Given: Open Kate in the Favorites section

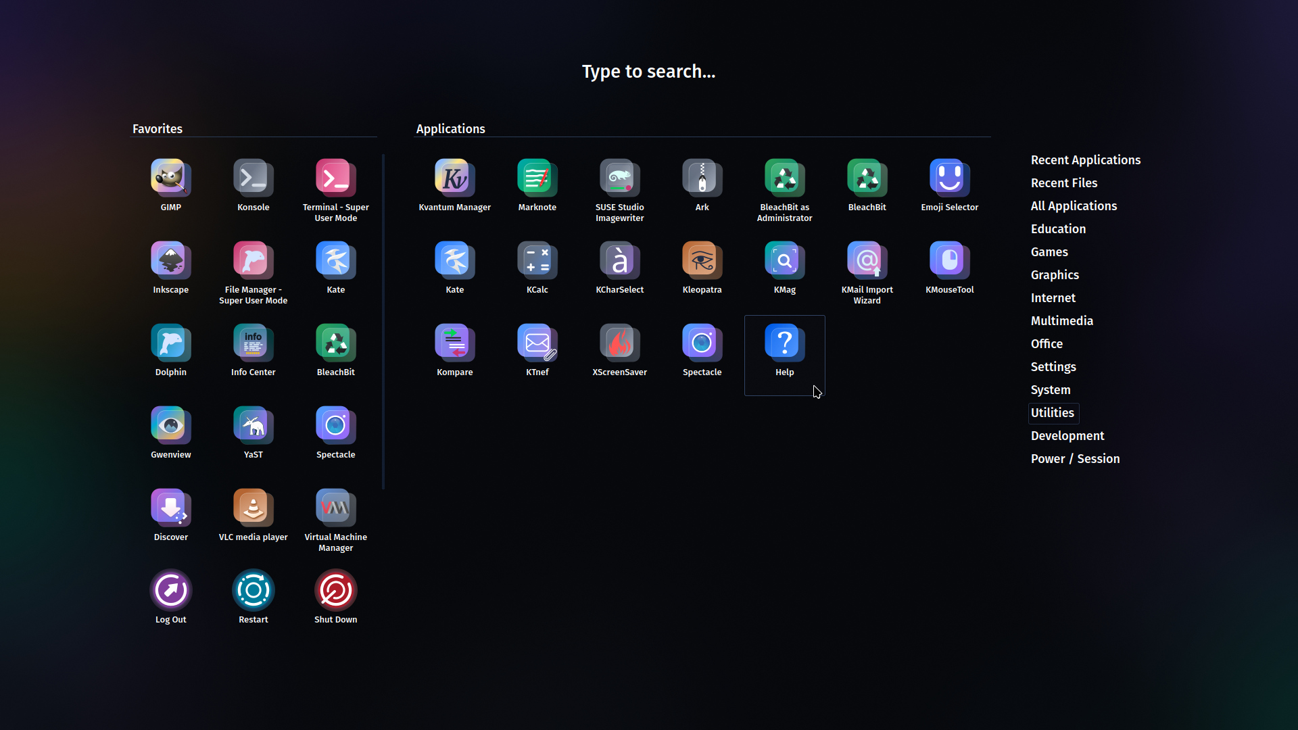Looking at the screenshot, I should pyautogui.click(x=336, y=268).
